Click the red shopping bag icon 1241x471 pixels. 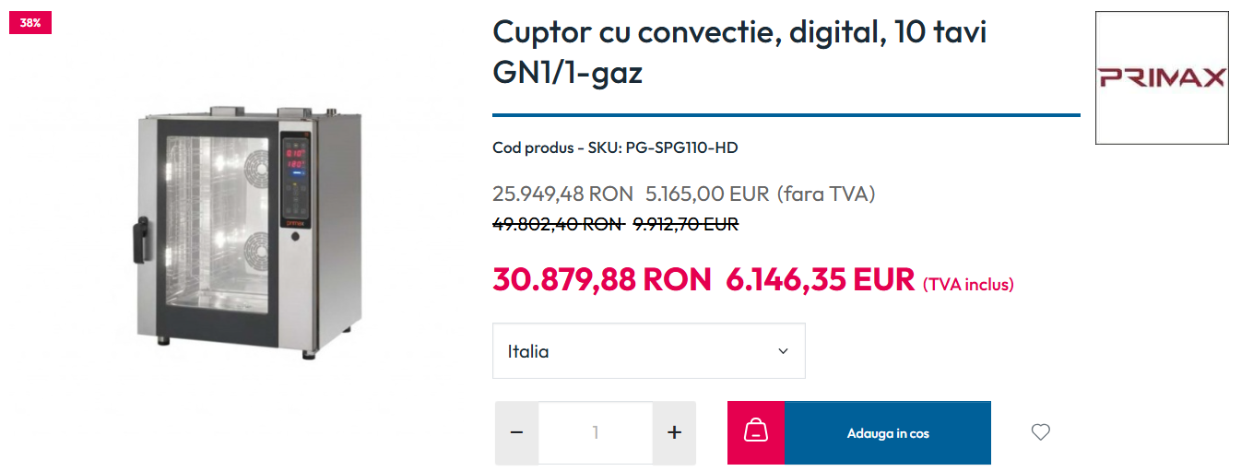click(x=756, y=432)
